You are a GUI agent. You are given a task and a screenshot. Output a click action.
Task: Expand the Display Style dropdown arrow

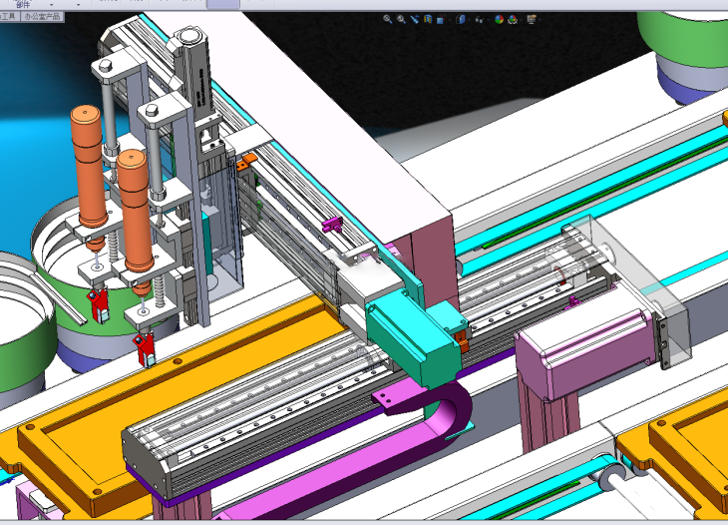[x=468, y=19]
